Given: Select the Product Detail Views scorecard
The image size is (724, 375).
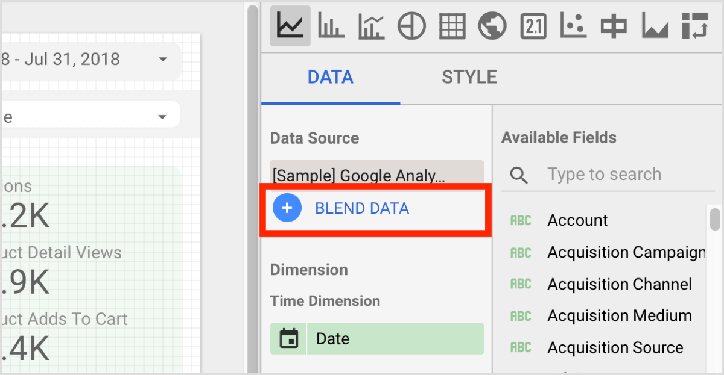Looking at the screenshot, I should 60,271.
